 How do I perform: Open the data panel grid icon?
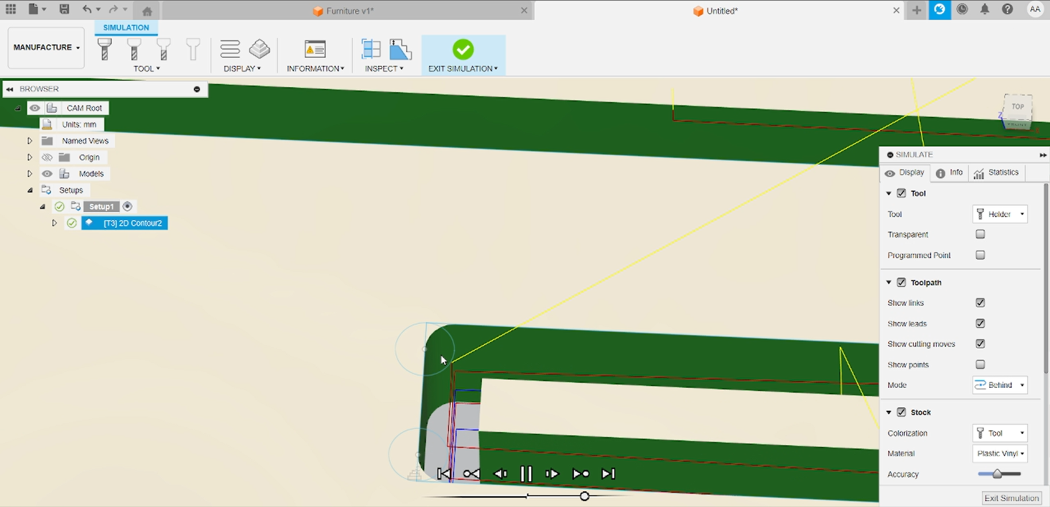pyautogui.click(x=10, y=9)
